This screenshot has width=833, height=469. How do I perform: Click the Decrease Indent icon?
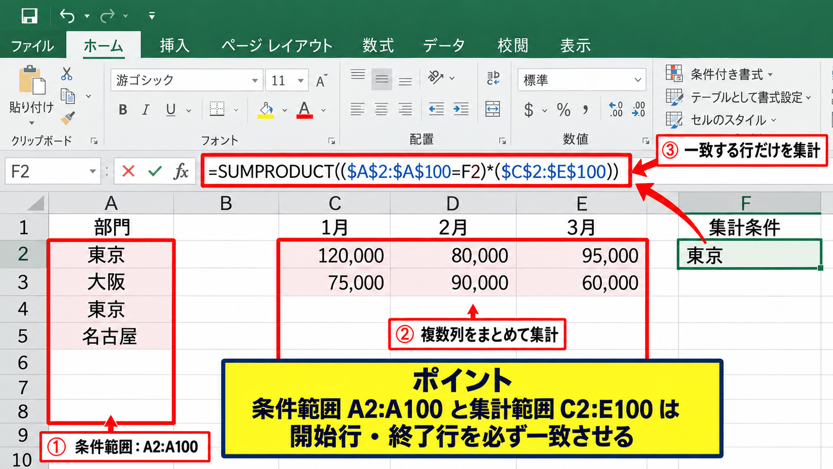[x=436, y=109]
